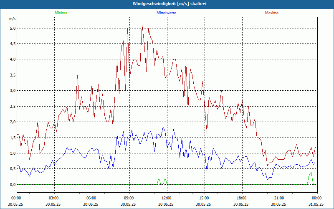Click the Minima legend label
The image size is (334, 209).
point(61,13)
